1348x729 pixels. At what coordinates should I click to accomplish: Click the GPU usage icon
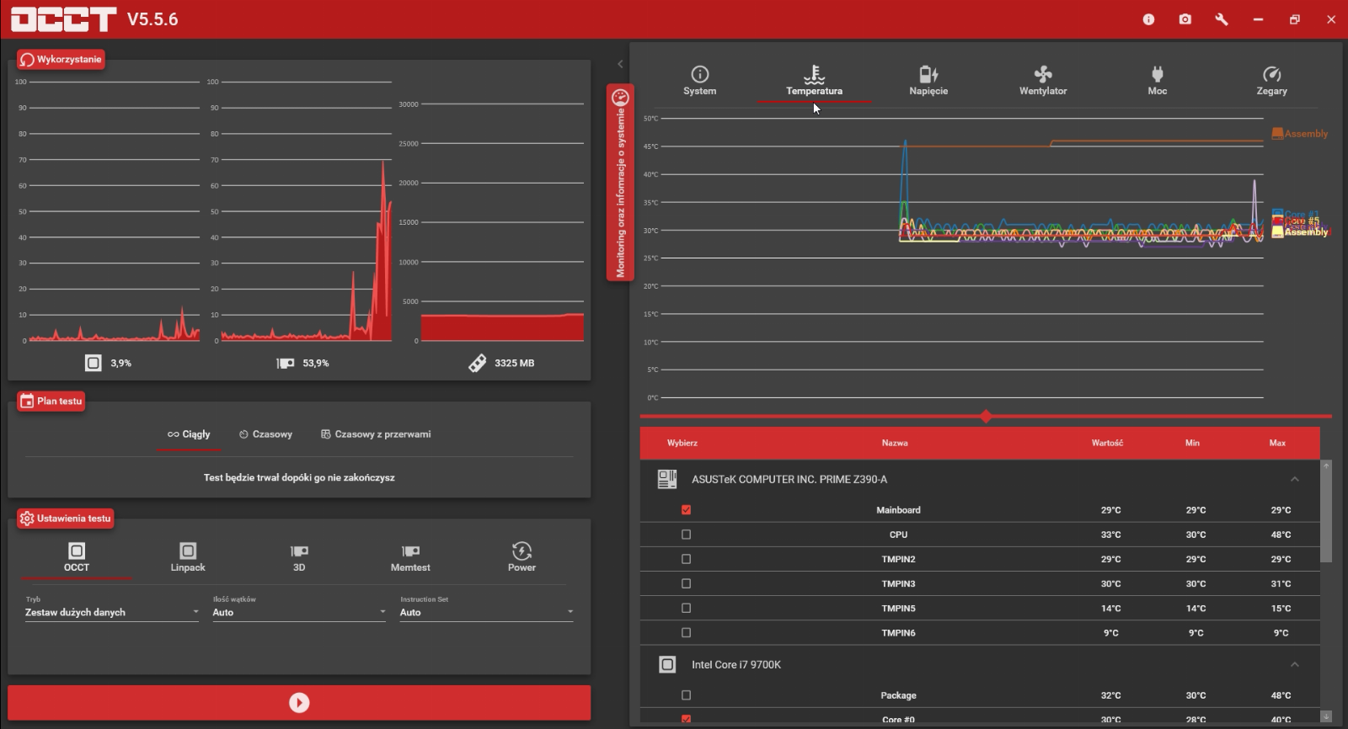(x=286, y=363)
